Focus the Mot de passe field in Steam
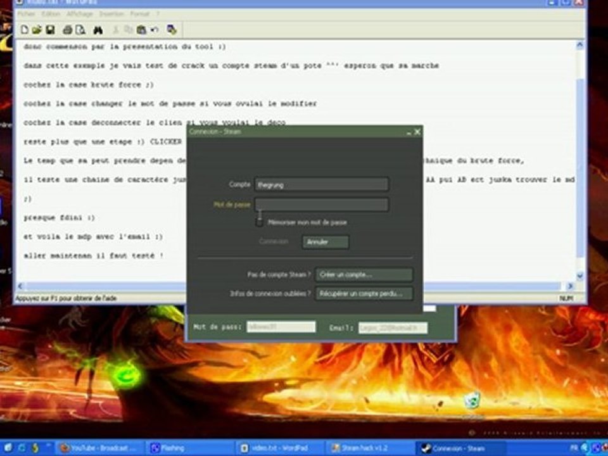The image size is (608, 456). point(322,205)
